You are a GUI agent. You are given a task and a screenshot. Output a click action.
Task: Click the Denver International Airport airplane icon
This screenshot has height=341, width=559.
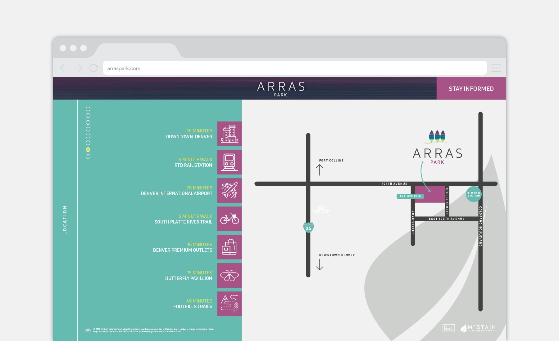229,190
